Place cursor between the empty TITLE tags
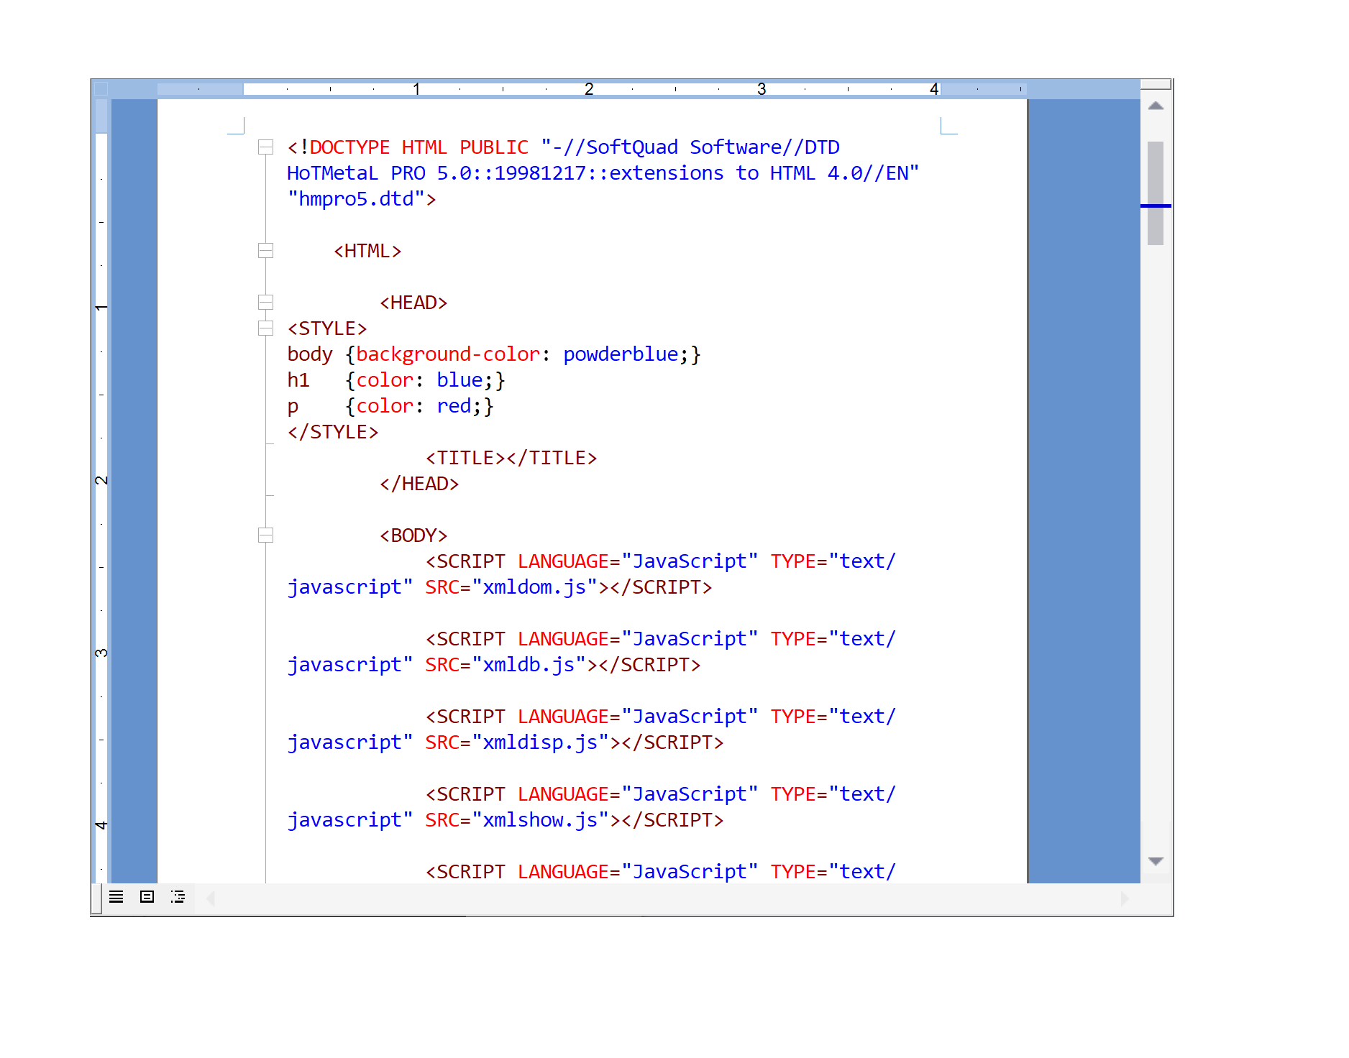Image resolution: width=1349 pixels, height=1058 pixels. tap(507, 457)
